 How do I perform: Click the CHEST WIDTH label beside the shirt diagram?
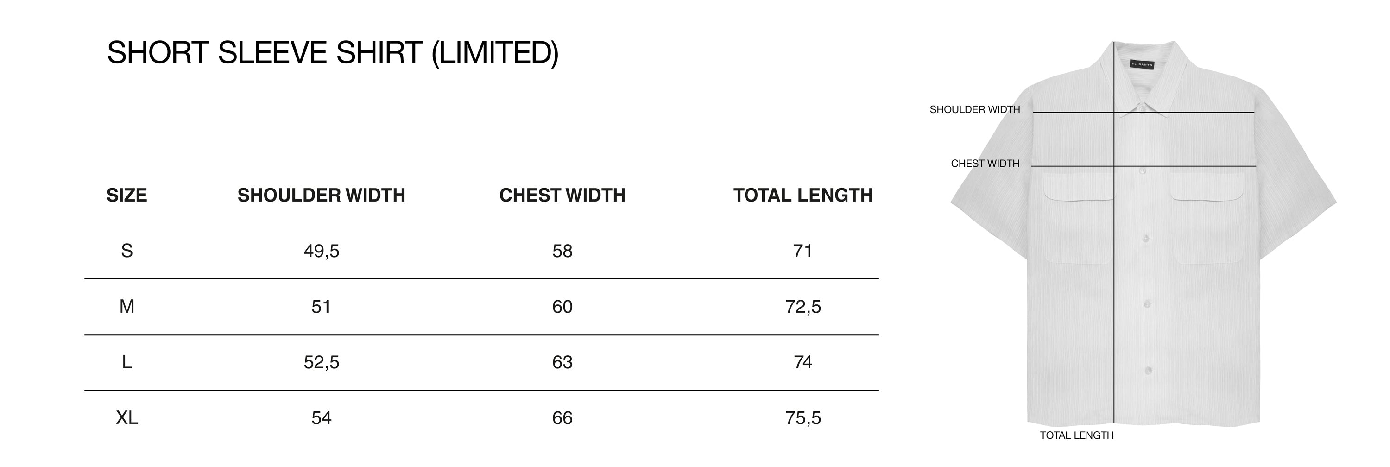pos(985,164)
